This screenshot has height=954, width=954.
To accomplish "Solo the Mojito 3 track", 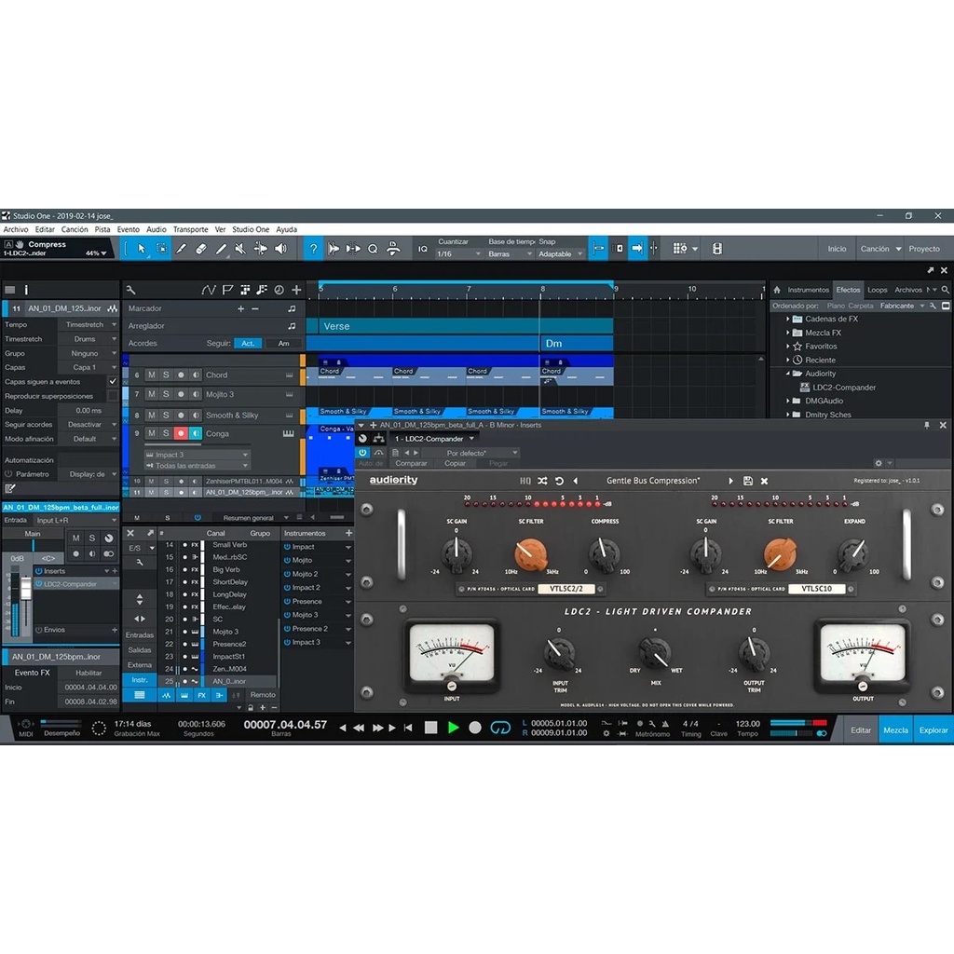I will [166, 394].
